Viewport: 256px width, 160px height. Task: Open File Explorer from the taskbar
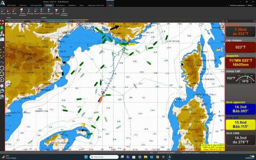pos(146,157)
